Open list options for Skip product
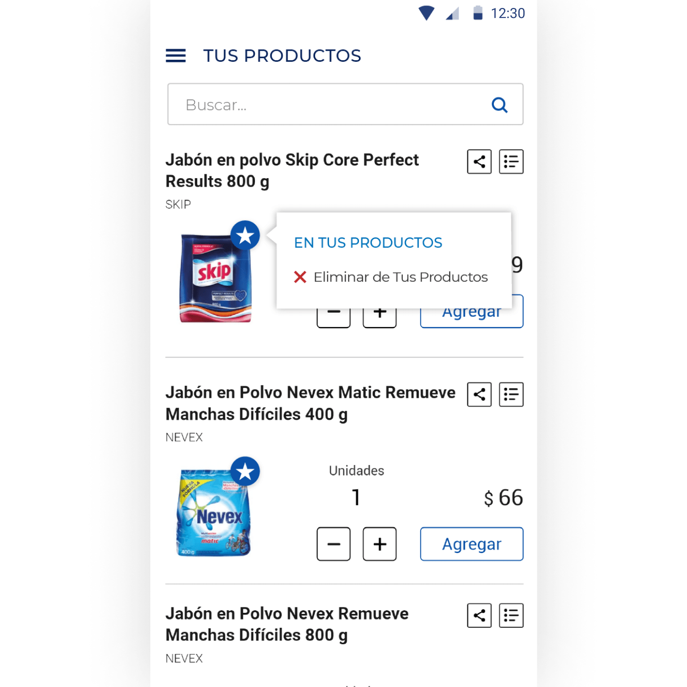This screenshot has width=687, height=687. pos(511,162)
